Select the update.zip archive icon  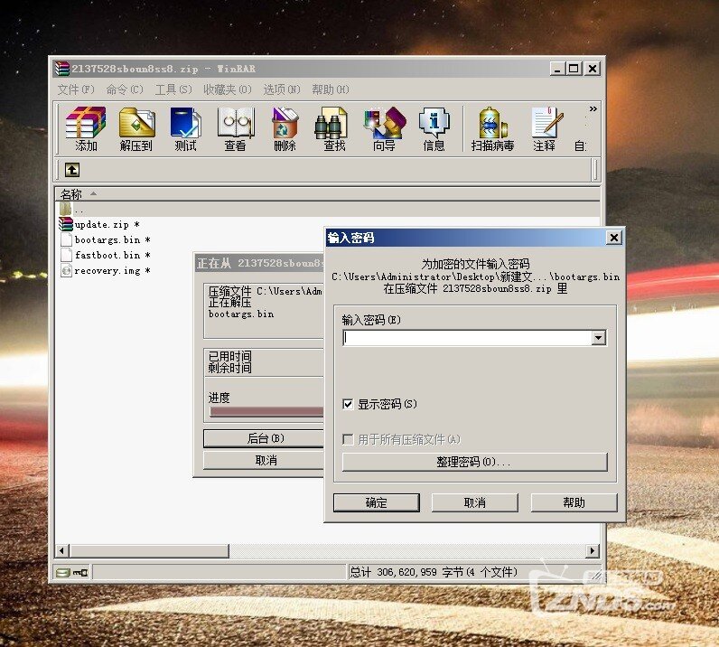(66, 224)
